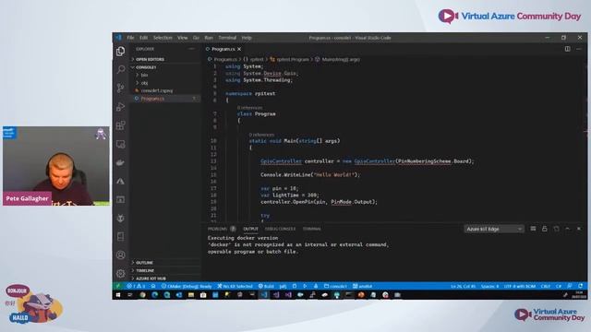The height and width of the screenshot is (332, 591).
Task: Clear the Output panel
Action: click(533, 229)
